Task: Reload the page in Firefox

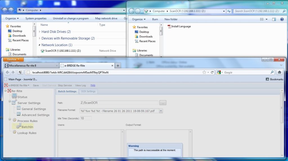Action: click(212, 72)
